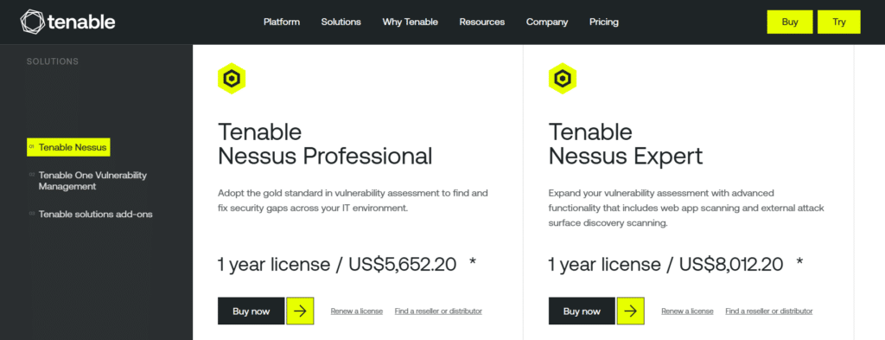The image size is (885, 340).
Task: Click the Professional 'gold standard' description text
Action: coord(353,201)
